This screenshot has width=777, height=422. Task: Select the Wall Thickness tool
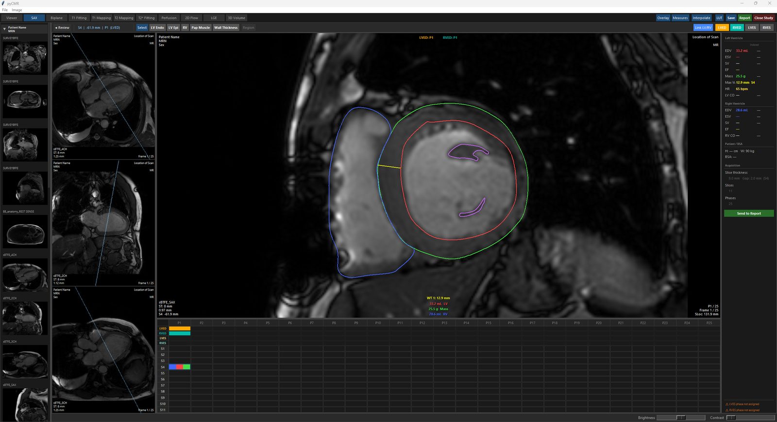[226, 28]
